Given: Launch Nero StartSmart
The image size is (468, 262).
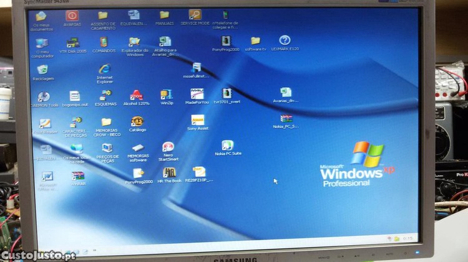Looking at the screenshot, I should click(x=168, y=147).
